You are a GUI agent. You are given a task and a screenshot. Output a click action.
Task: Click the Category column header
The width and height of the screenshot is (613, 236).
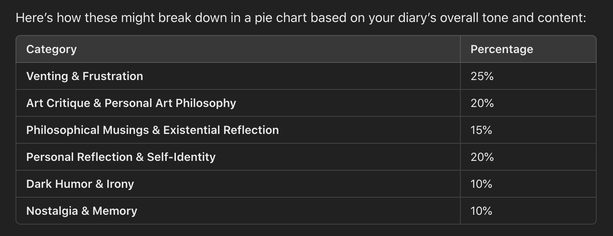pos(238,49)
